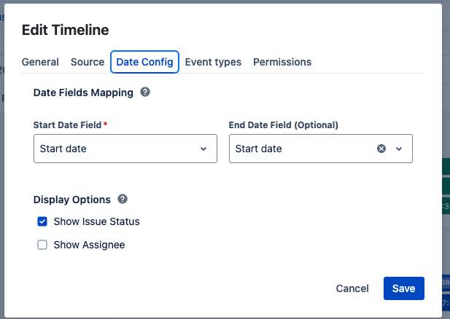Open help icon beside Display Options
Image resolution: width=450 pixels, height=319 pixels.
click(123, 199)
